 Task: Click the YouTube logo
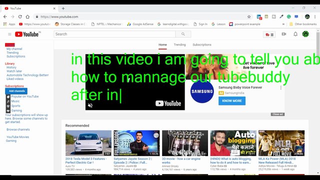pyautogui.click(x=26, y=34)
